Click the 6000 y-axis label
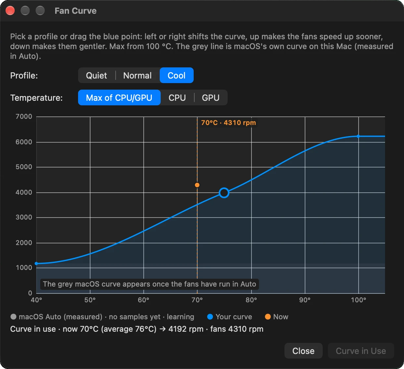 24,142
